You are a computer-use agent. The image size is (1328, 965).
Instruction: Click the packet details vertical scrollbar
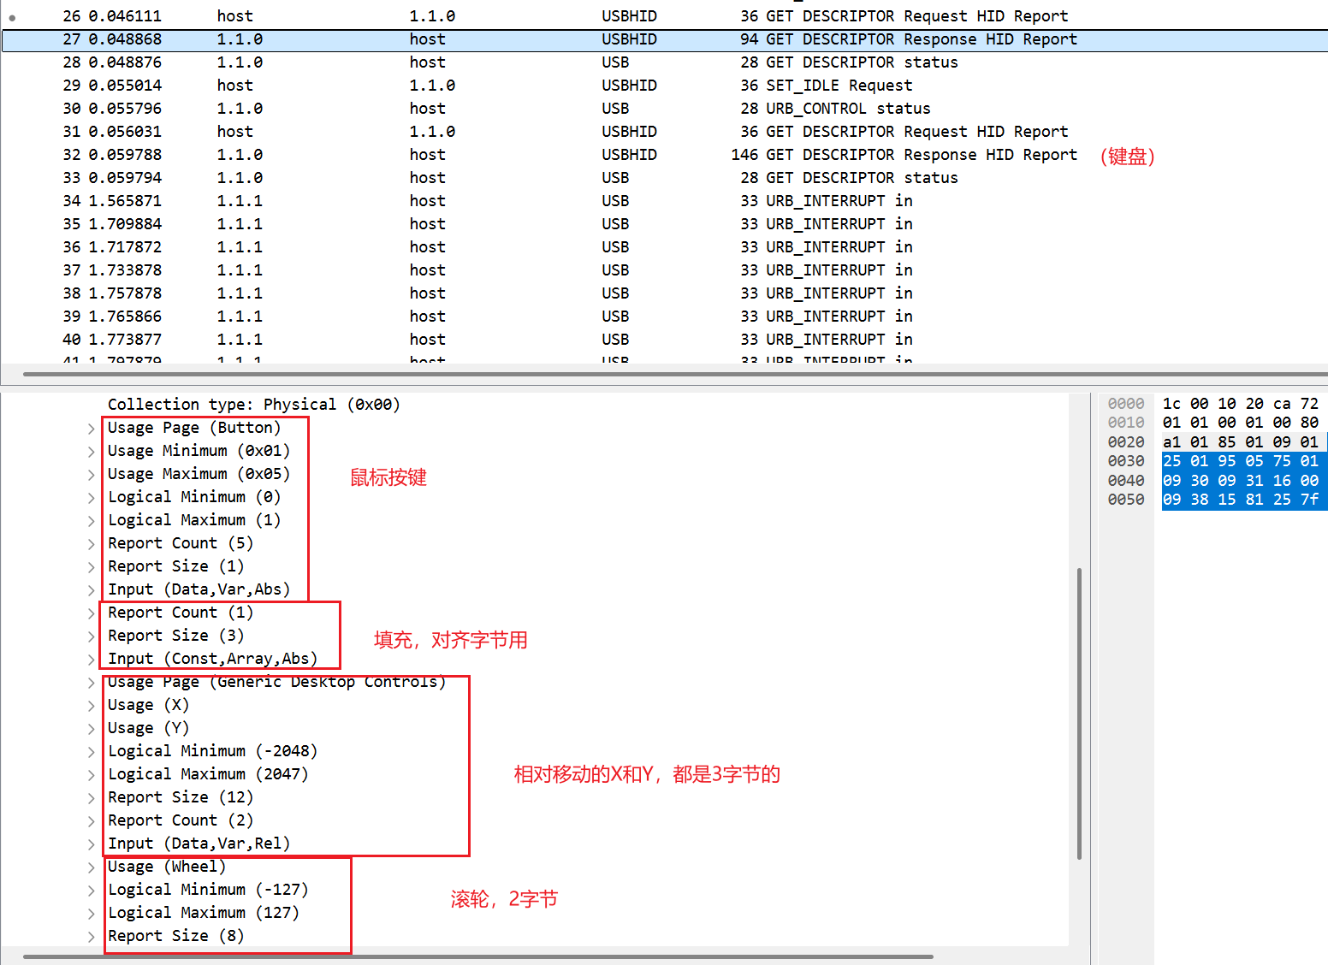click(x=1079, y=712)
